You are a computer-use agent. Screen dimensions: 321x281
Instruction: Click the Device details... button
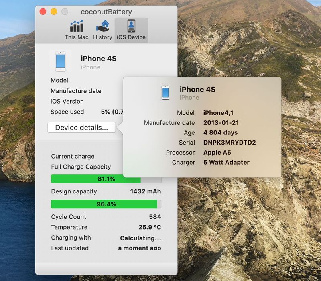81,127
